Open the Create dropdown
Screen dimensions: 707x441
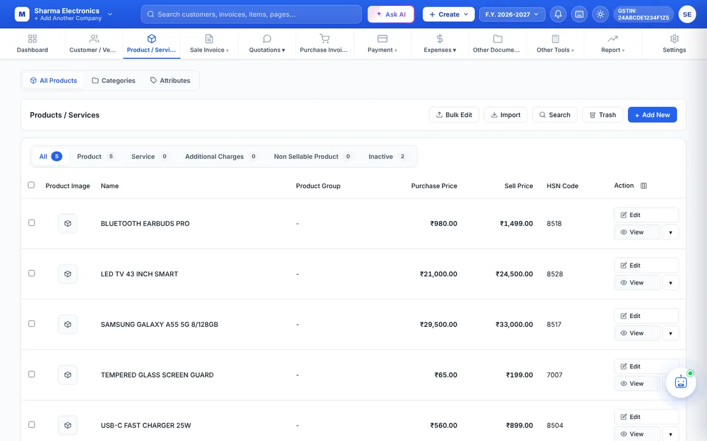click(x=448, y=14)
